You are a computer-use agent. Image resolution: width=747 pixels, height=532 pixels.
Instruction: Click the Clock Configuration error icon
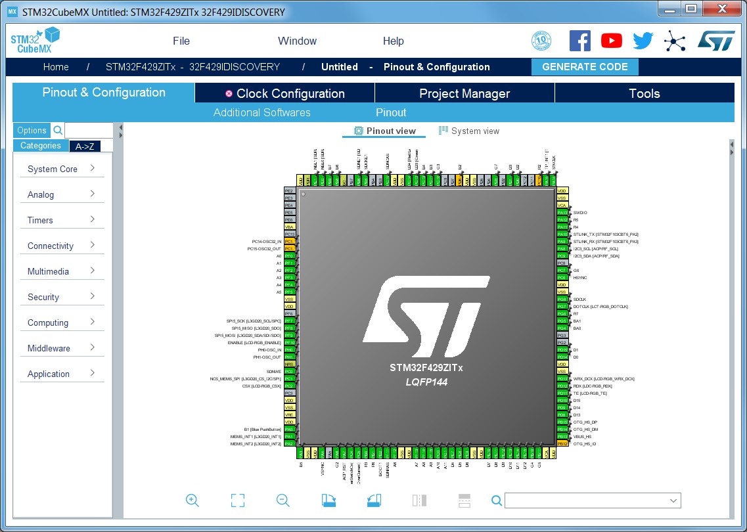click(x=229, y=93)
